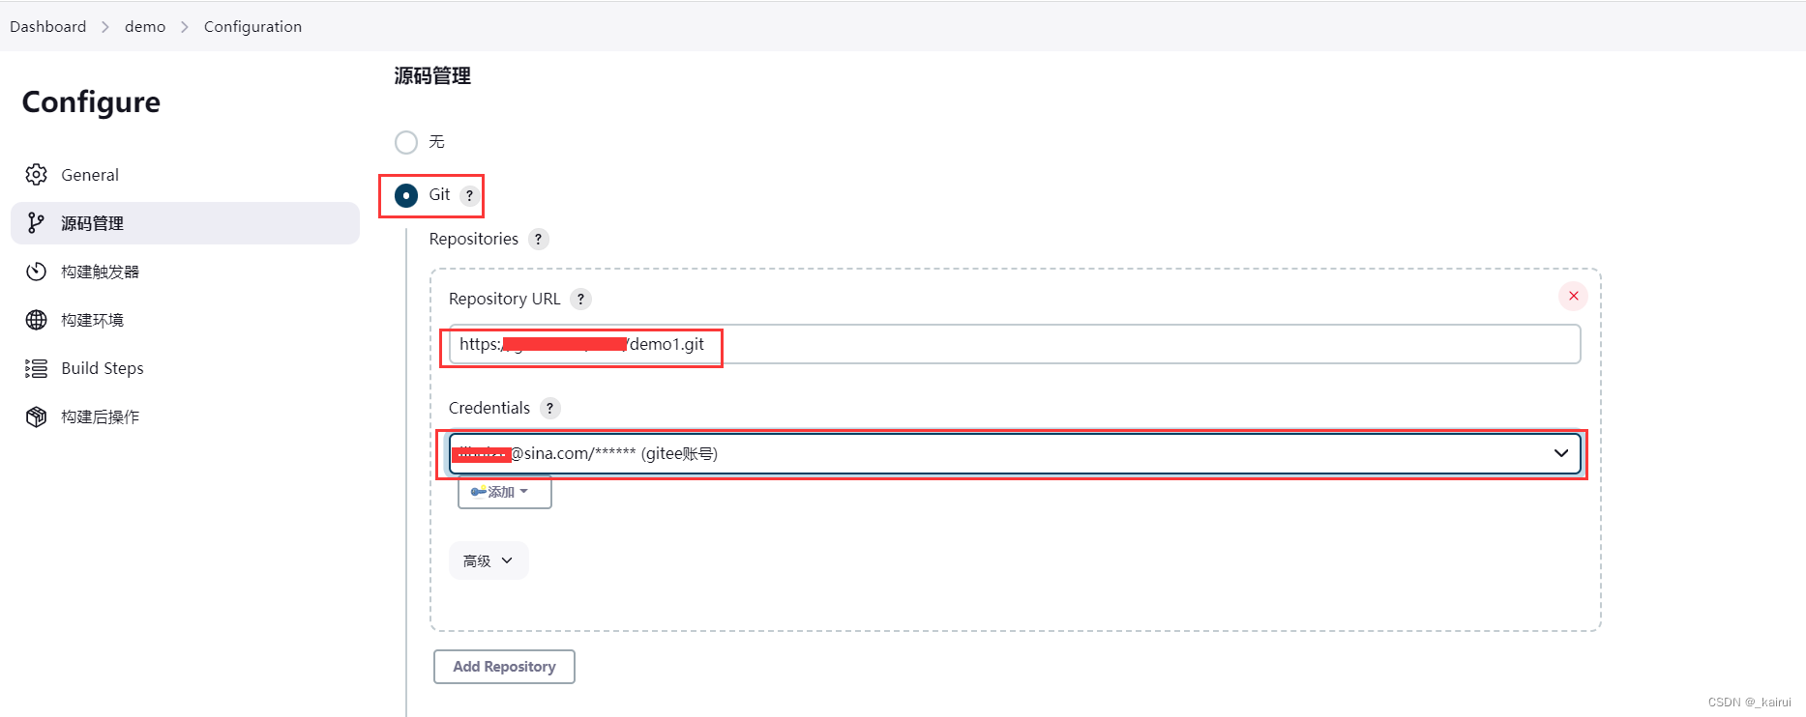Go to the 源码管理 sidebar item
The width and height of the screenshot is (1806, 717).
(x=185, y=223)
